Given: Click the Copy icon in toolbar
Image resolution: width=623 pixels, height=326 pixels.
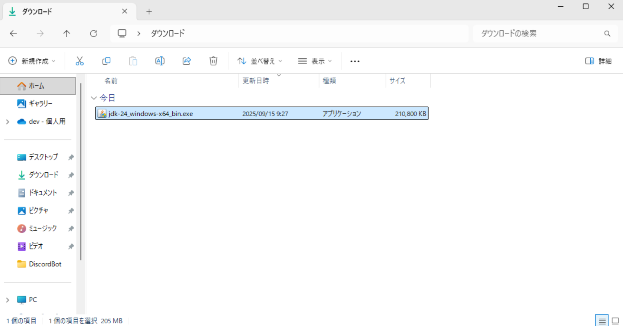Looking at the screenshot, I should (x=106, y=61).
